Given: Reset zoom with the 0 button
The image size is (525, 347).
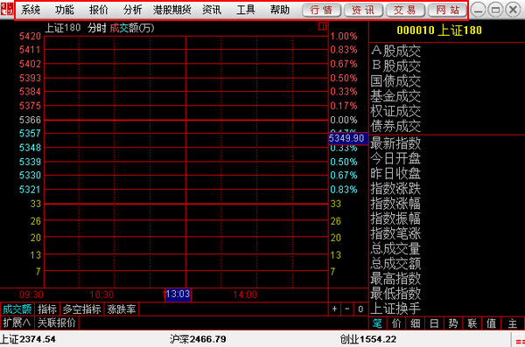Looking at the screenshot, I should [x=360, y=309].
